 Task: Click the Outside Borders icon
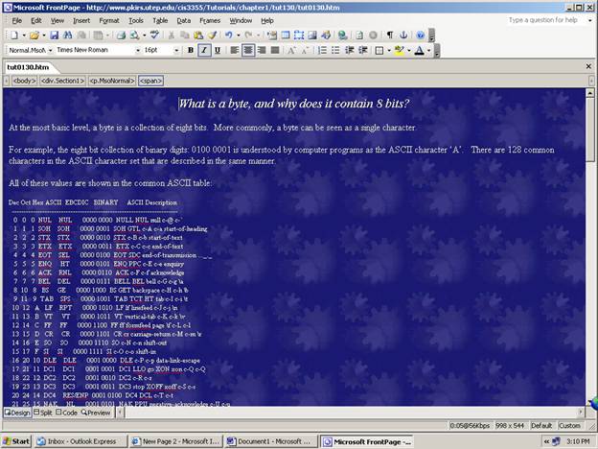379,51
